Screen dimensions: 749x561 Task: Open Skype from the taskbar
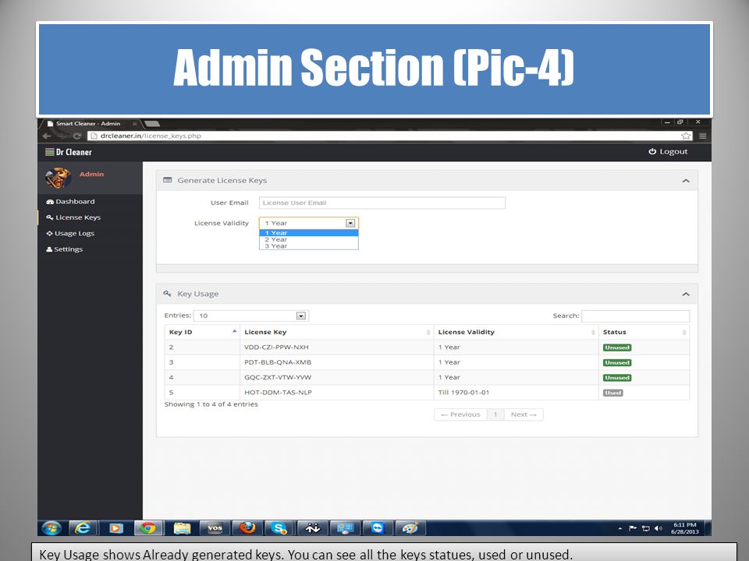[279, 528]
